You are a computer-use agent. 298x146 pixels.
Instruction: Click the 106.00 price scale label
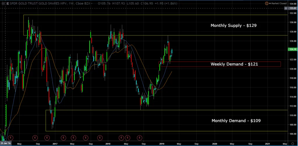pyautogui.click(x=293, y=134)
